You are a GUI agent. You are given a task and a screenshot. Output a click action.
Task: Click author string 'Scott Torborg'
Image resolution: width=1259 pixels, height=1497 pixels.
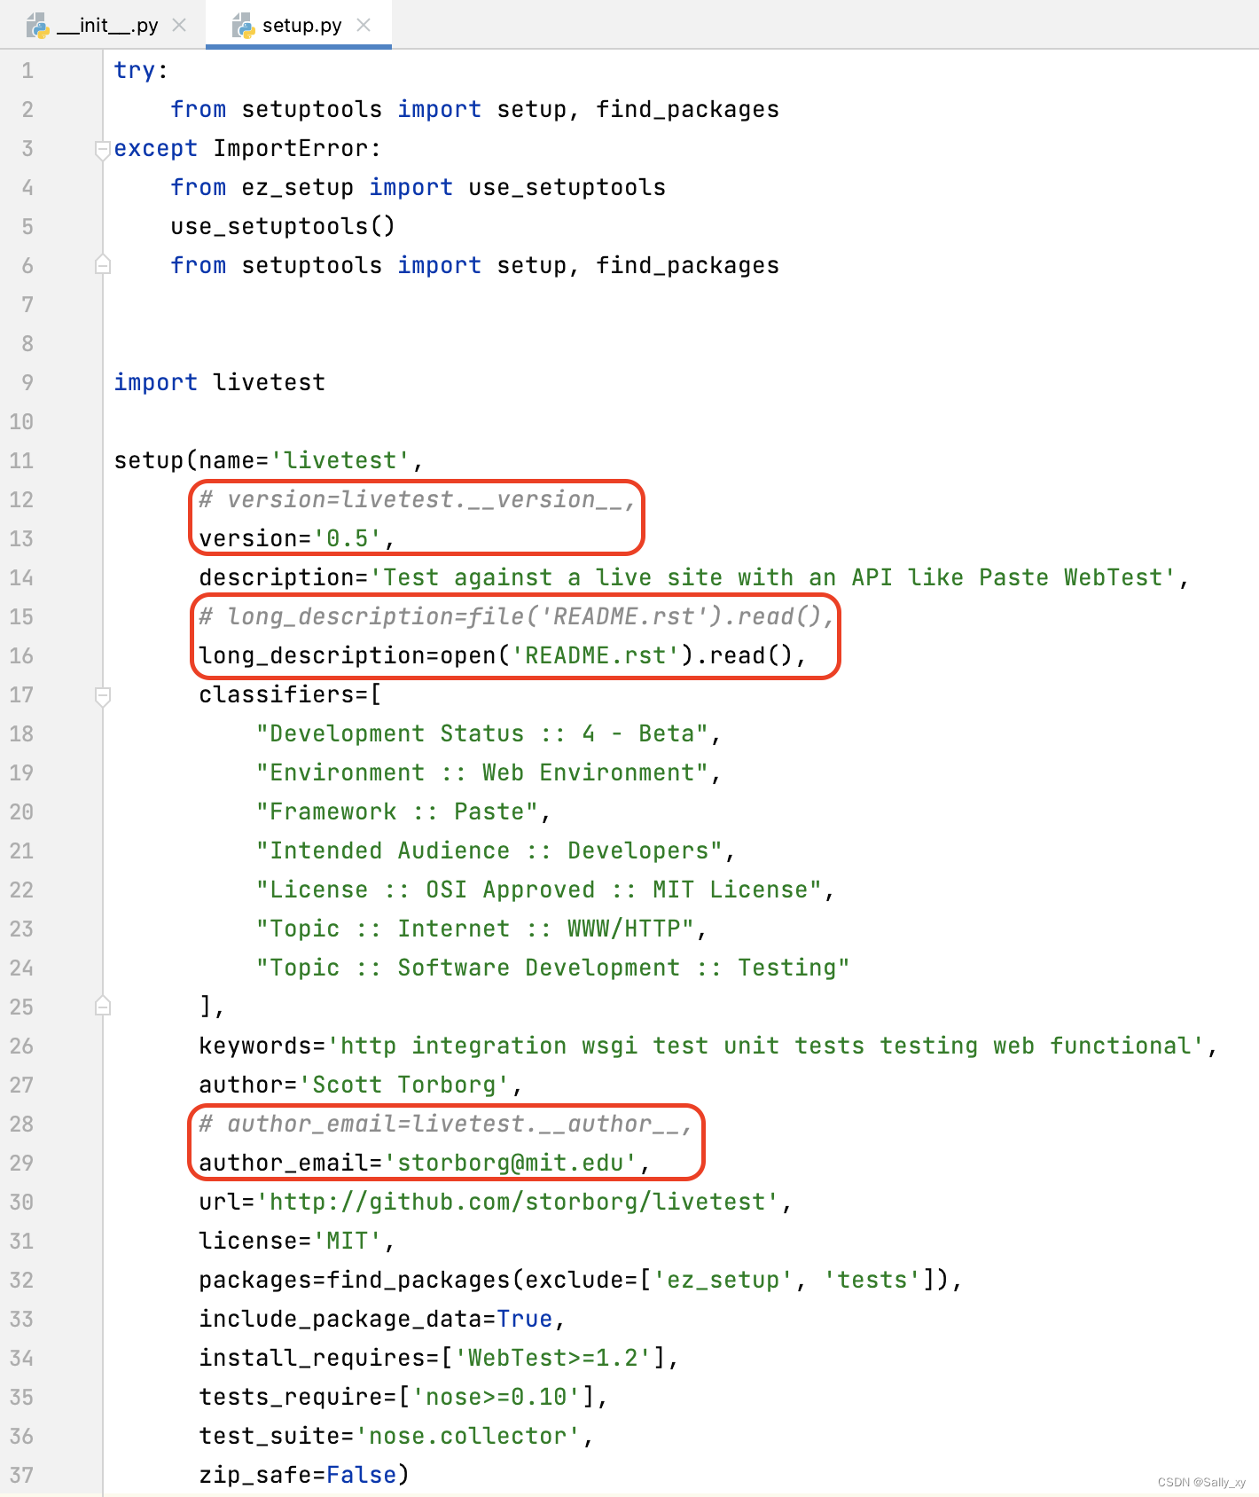[404, 1085]
